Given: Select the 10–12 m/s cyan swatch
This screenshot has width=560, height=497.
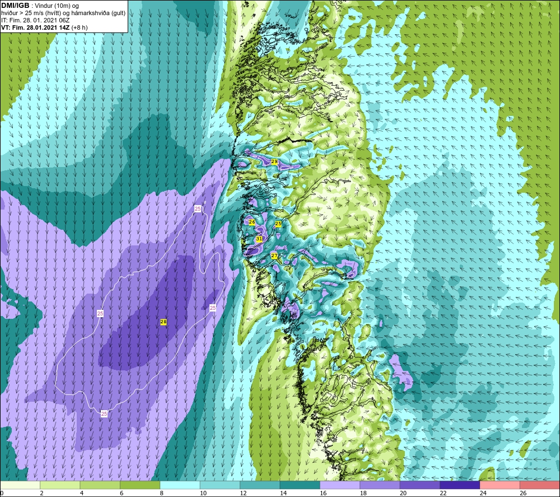Looking at the screenshot, I should [220, 485].
